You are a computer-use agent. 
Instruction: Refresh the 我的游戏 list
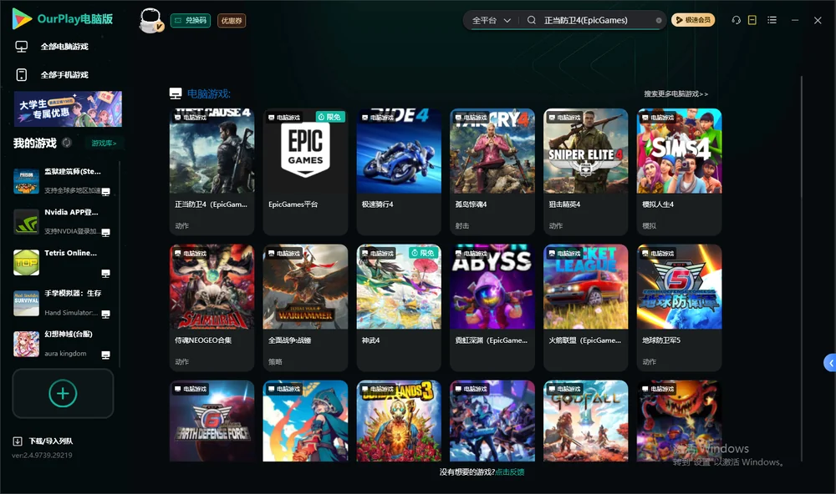click(x=67, y=143)
